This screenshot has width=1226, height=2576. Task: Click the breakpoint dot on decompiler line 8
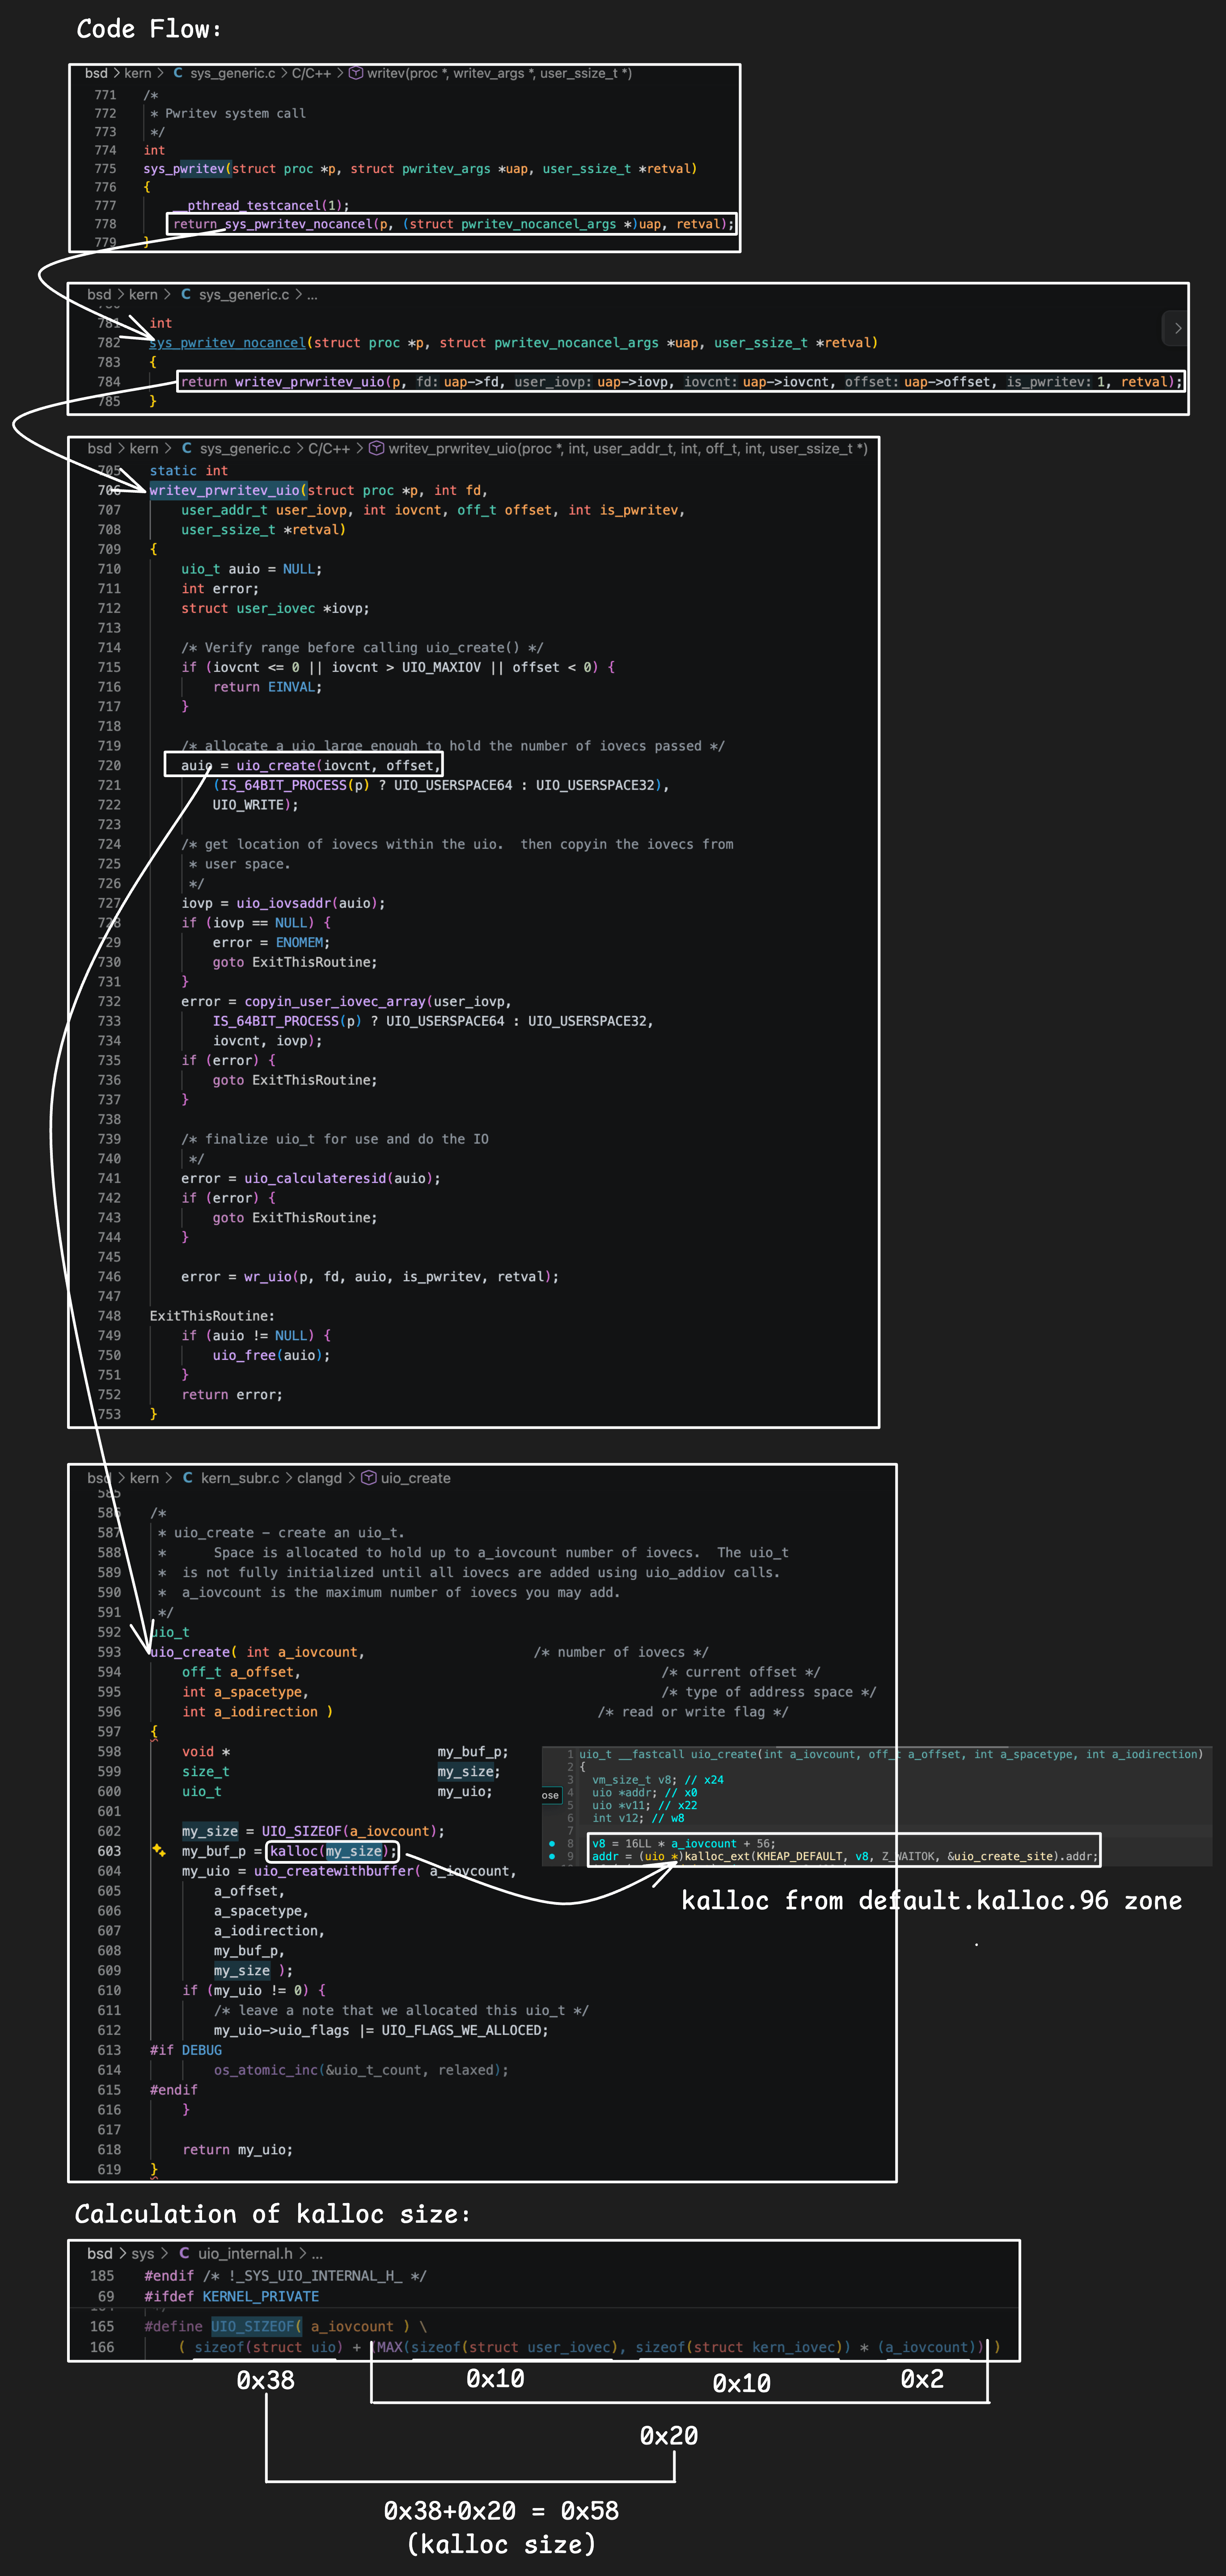pos(552,1843)
